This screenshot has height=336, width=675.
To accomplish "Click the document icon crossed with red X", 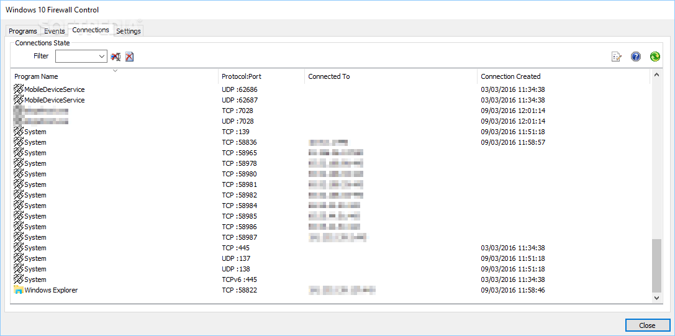I will click(130, 57).
